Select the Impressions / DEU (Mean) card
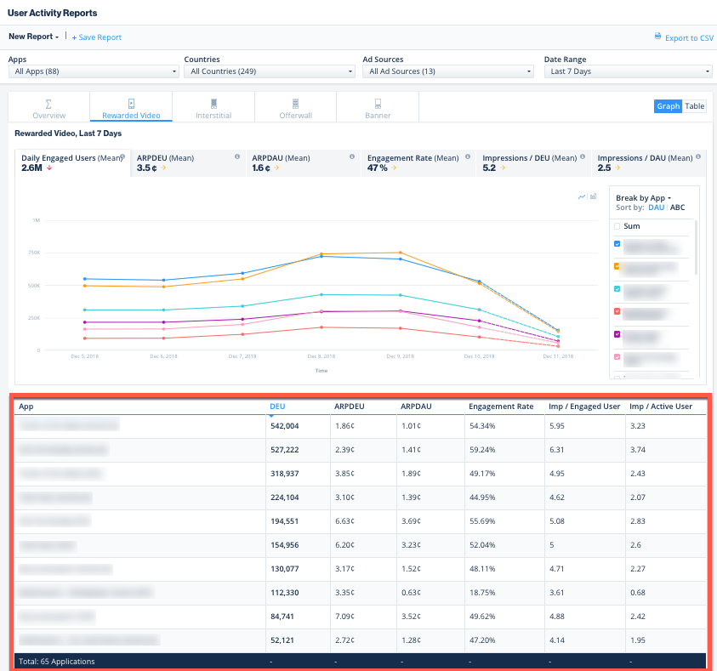This screenshot has height=671, width=717. 533,162
